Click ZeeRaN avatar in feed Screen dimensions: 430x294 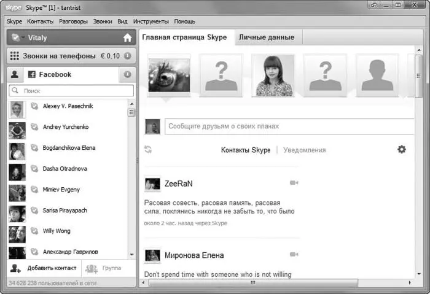[152, 184]
